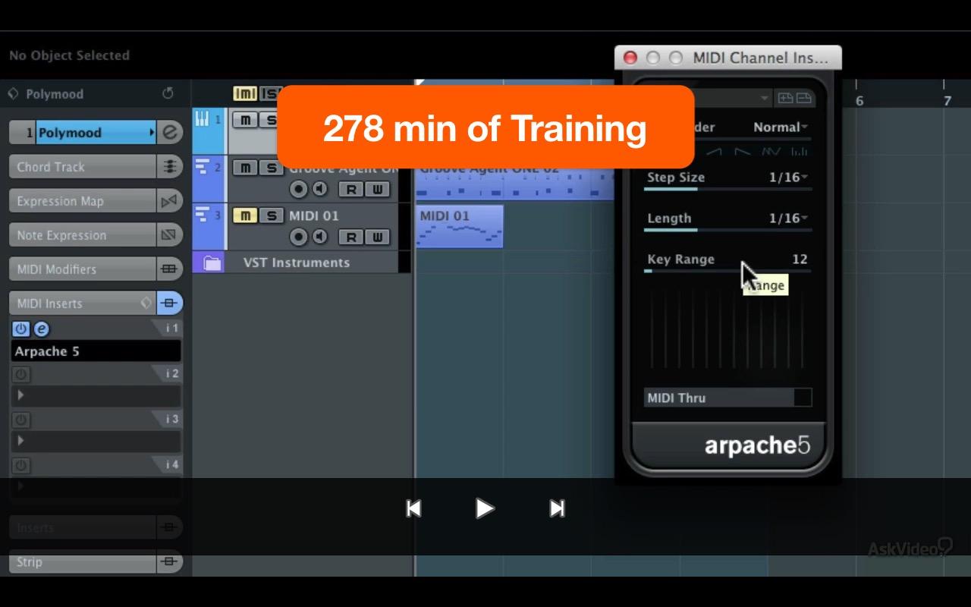Click the second preset management icon in Arpache

click(803, 98)
